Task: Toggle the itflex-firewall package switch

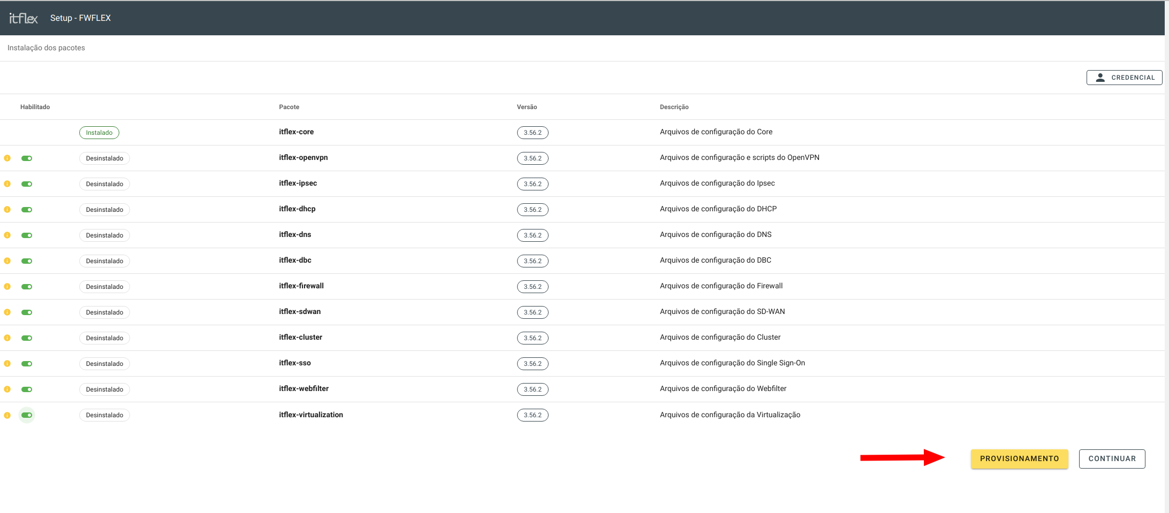Action: click(27, 287)
